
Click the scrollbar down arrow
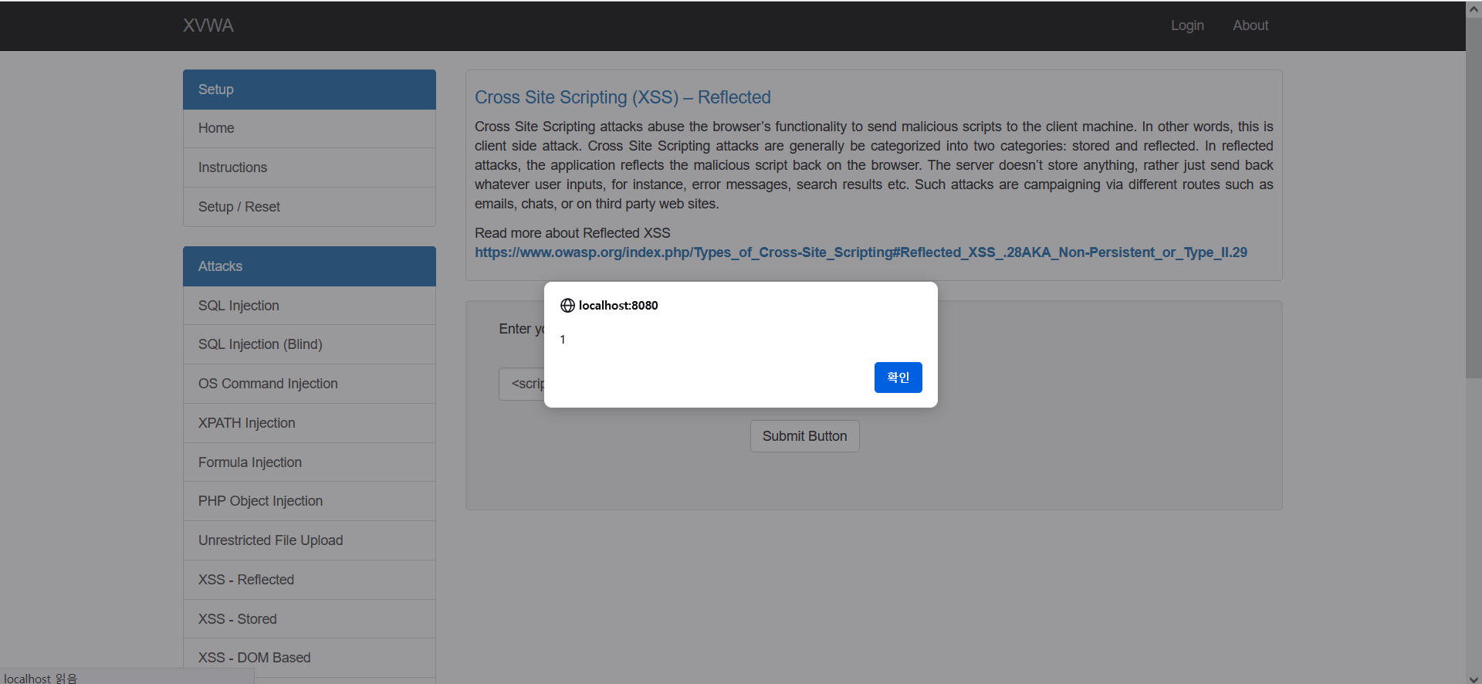[x=1473, y=679]
